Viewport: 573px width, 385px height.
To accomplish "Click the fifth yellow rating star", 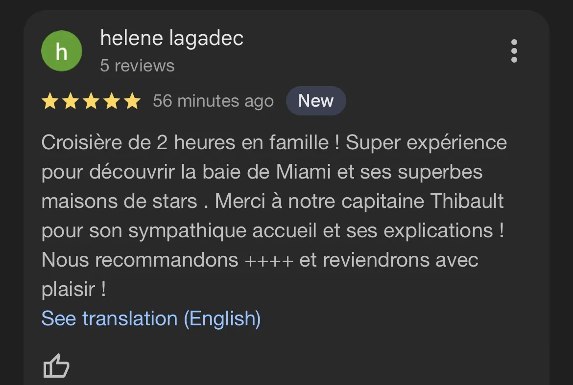I will tap(132, 101).
